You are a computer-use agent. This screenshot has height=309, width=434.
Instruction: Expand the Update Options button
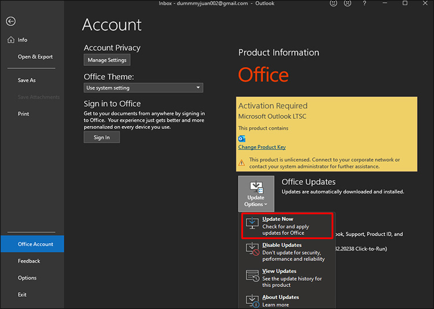tap(256, 194)
